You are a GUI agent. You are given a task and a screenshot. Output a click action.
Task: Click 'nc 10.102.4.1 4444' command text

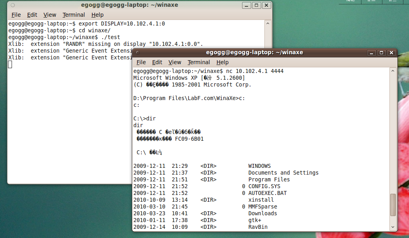(254, 71)
